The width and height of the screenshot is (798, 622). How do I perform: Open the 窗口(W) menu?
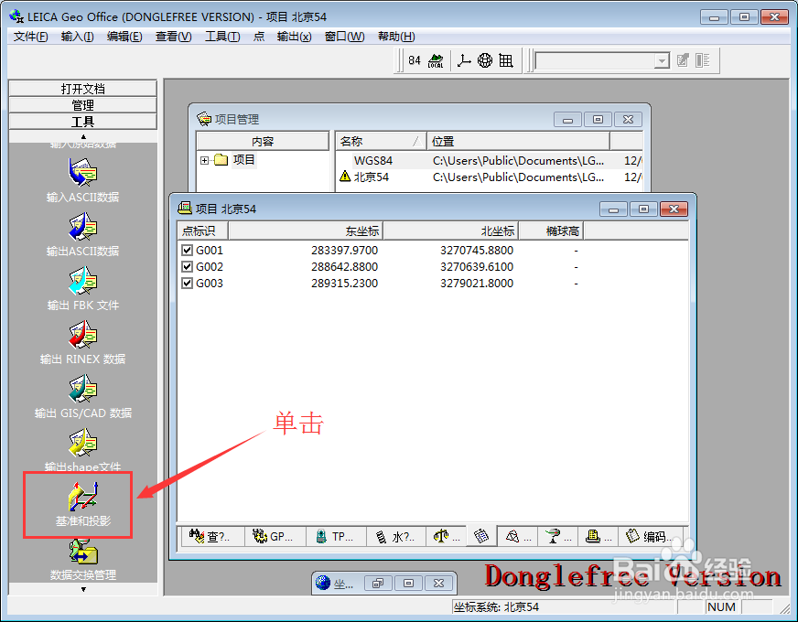coord(344,37)
